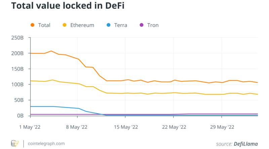
Task: Toggle the Ethereum series legend label
Action: [x=82, y=25]
